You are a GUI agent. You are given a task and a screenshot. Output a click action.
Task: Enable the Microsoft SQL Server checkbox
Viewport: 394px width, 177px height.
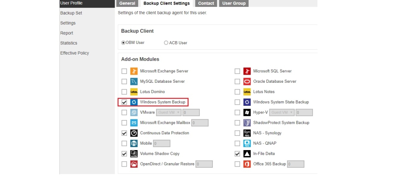tap(237, 71)
